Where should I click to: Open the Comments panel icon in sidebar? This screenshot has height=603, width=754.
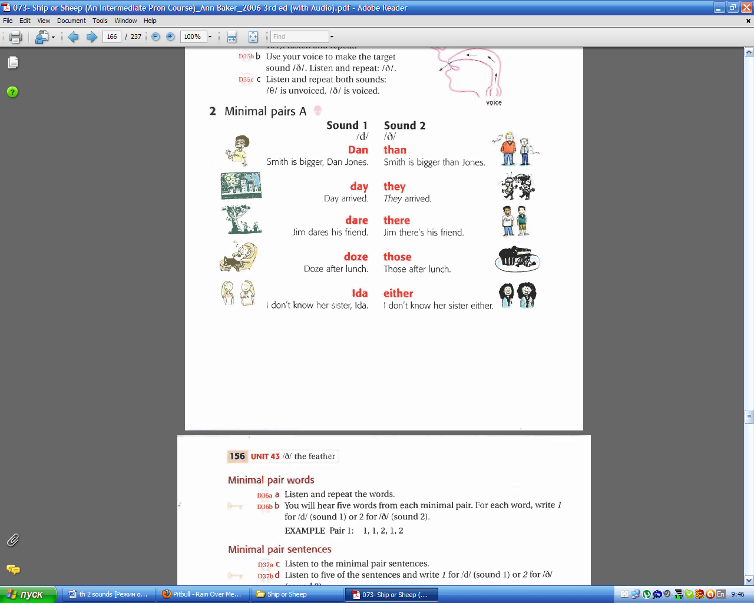13,569
